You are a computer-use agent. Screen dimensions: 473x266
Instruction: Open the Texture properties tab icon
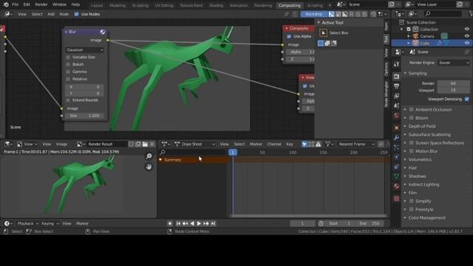click(x=396, y=198)
